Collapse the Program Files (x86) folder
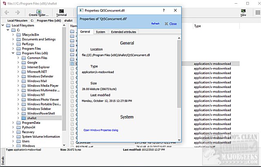Screen dimensions: 261x167 point(13,53)
